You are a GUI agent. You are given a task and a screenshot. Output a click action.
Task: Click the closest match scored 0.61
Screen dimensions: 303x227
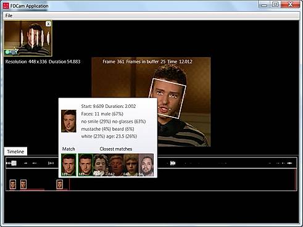coord(131,165)
